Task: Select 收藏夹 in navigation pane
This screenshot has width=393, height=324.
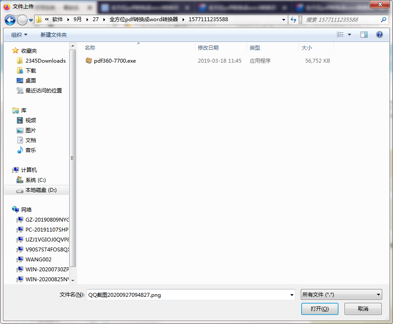Action: [x=29, y=51]
